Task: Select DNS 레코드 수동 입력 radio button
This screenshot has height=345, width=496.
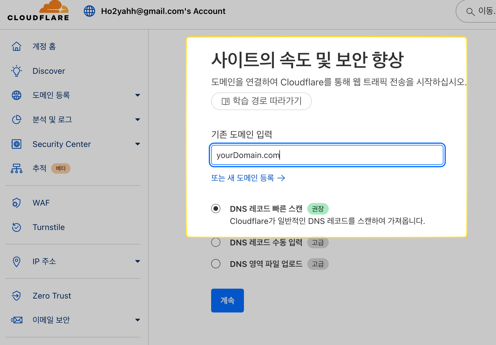Action: [216, 242]
